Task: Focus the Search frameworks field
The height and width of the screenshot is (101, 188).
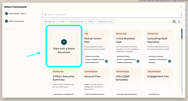Action: coord(111,14)
